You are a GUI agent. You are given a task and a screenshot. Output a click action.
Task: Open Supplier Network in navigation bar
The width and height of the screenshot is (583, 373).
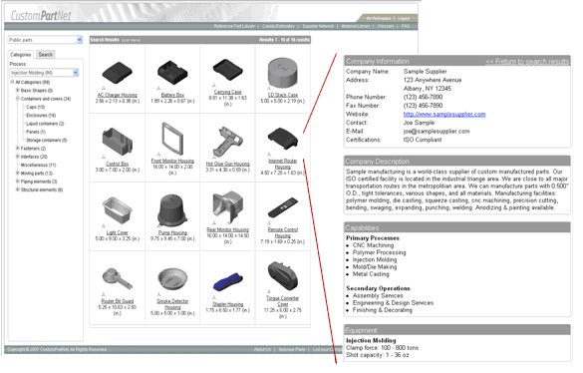click(318, 26)
